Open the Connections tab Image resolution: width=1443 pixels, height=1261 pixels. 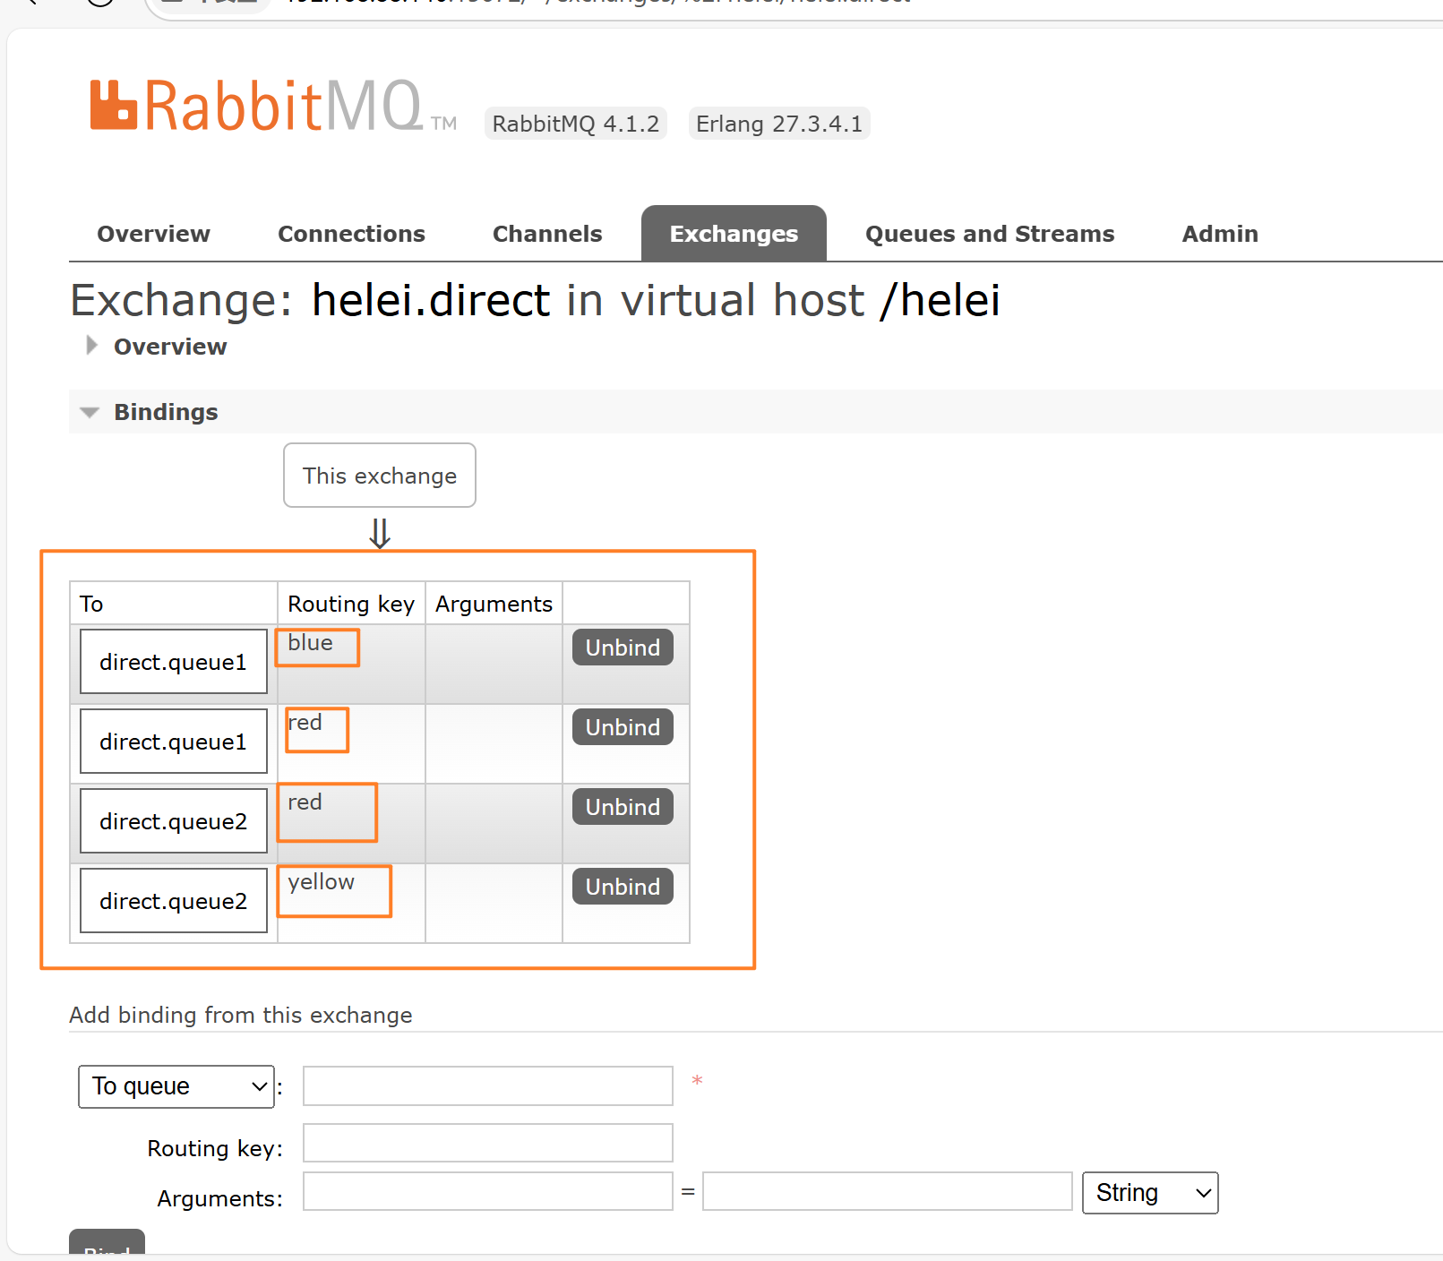(351, 234)
